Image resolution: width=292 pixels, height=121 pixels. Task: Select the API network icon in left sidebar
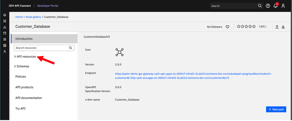pos(5,21)
